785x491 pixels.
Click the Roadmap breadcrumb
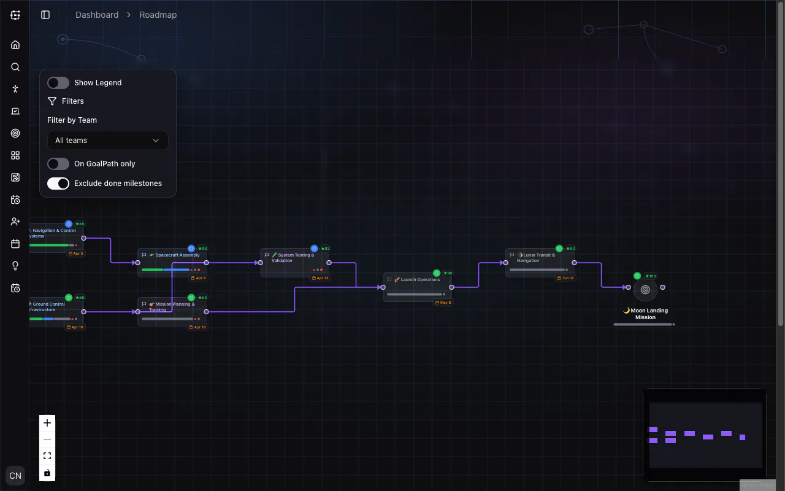[158, 15]
